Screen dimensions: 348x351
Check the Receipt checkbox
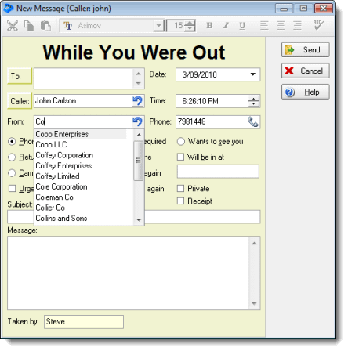pyautogui.click(x=180, y=201)
